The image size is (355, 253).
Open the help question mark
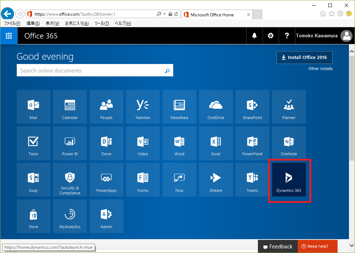pos(287,36)
